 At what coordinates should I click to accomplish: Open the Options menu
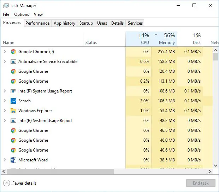click(x=22, y=14)
